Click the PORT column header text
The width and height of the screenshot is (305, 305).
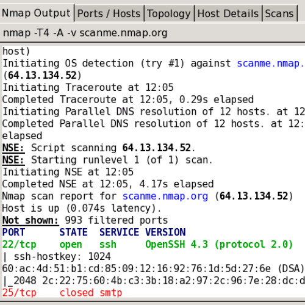click(x=13, y=232)
